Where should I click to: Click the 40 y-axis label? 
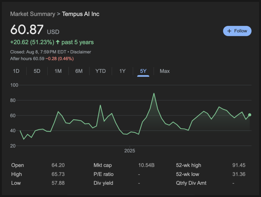pyautogui.click(x=13, y=131)
